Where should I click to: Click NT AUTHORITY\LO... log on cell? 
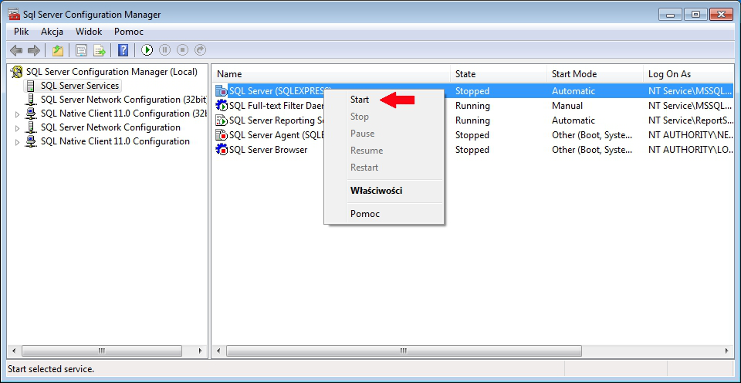click(691, 150)
